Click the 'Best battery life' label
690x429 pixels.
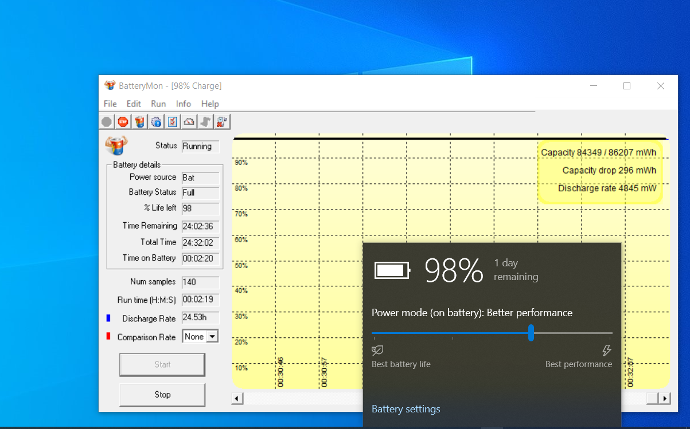click(401, 364)
